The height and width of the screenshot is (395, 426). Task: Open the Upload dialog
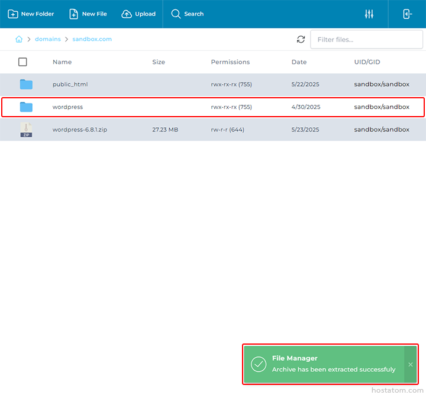(x=138, y=14)
